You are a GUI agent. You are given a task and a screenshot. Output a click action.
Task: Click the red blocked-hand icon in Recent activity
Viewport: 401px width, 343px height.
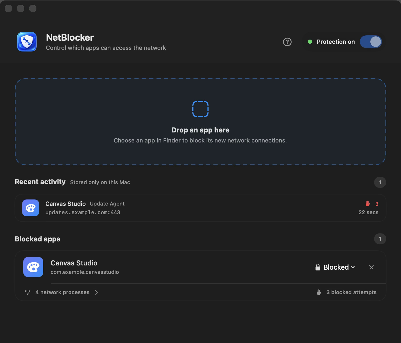pos(367,203)
